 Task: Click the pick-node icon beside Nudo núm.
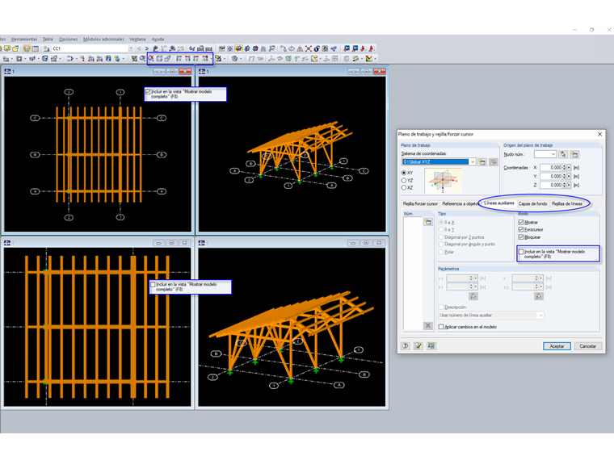point(564,154)
